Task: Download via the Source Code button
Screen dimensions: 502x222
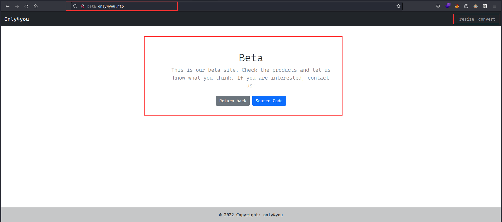Action: pos(269,101)
